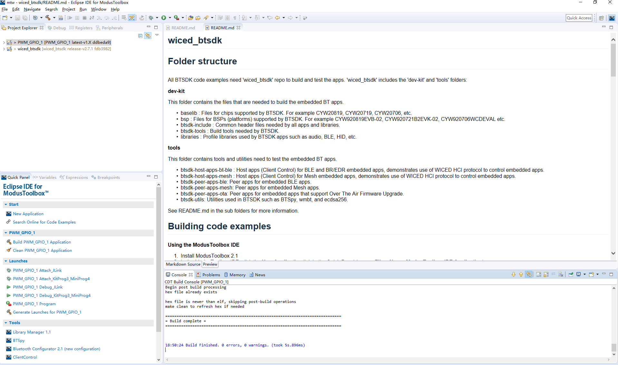Toggle Link with Editor in Project Explorer
Screen dimensions: 618x365
[x=148, y=36]
